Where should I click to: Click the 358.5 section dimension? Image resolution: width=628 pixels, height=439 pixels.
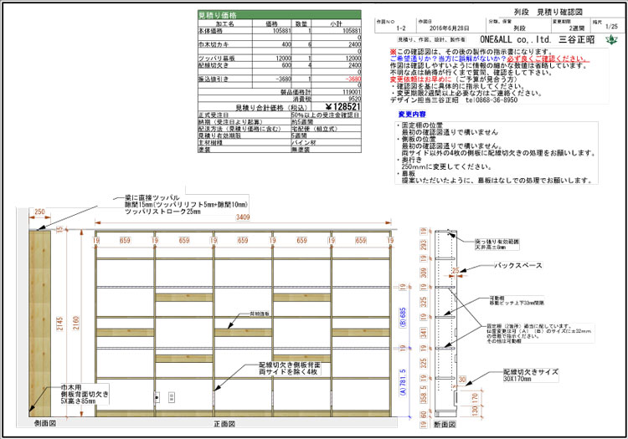(424, 395)
